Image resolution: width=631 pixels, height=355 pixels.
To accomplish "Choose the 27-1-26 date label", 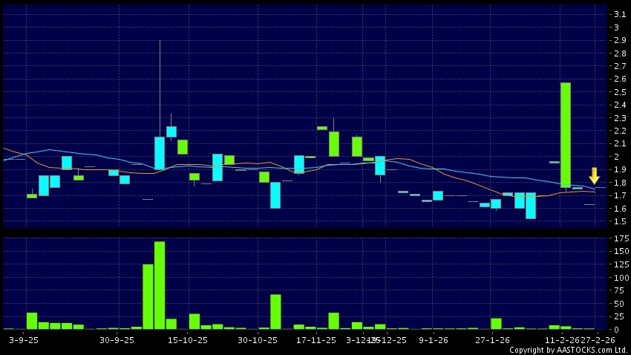I will [491, 340].
